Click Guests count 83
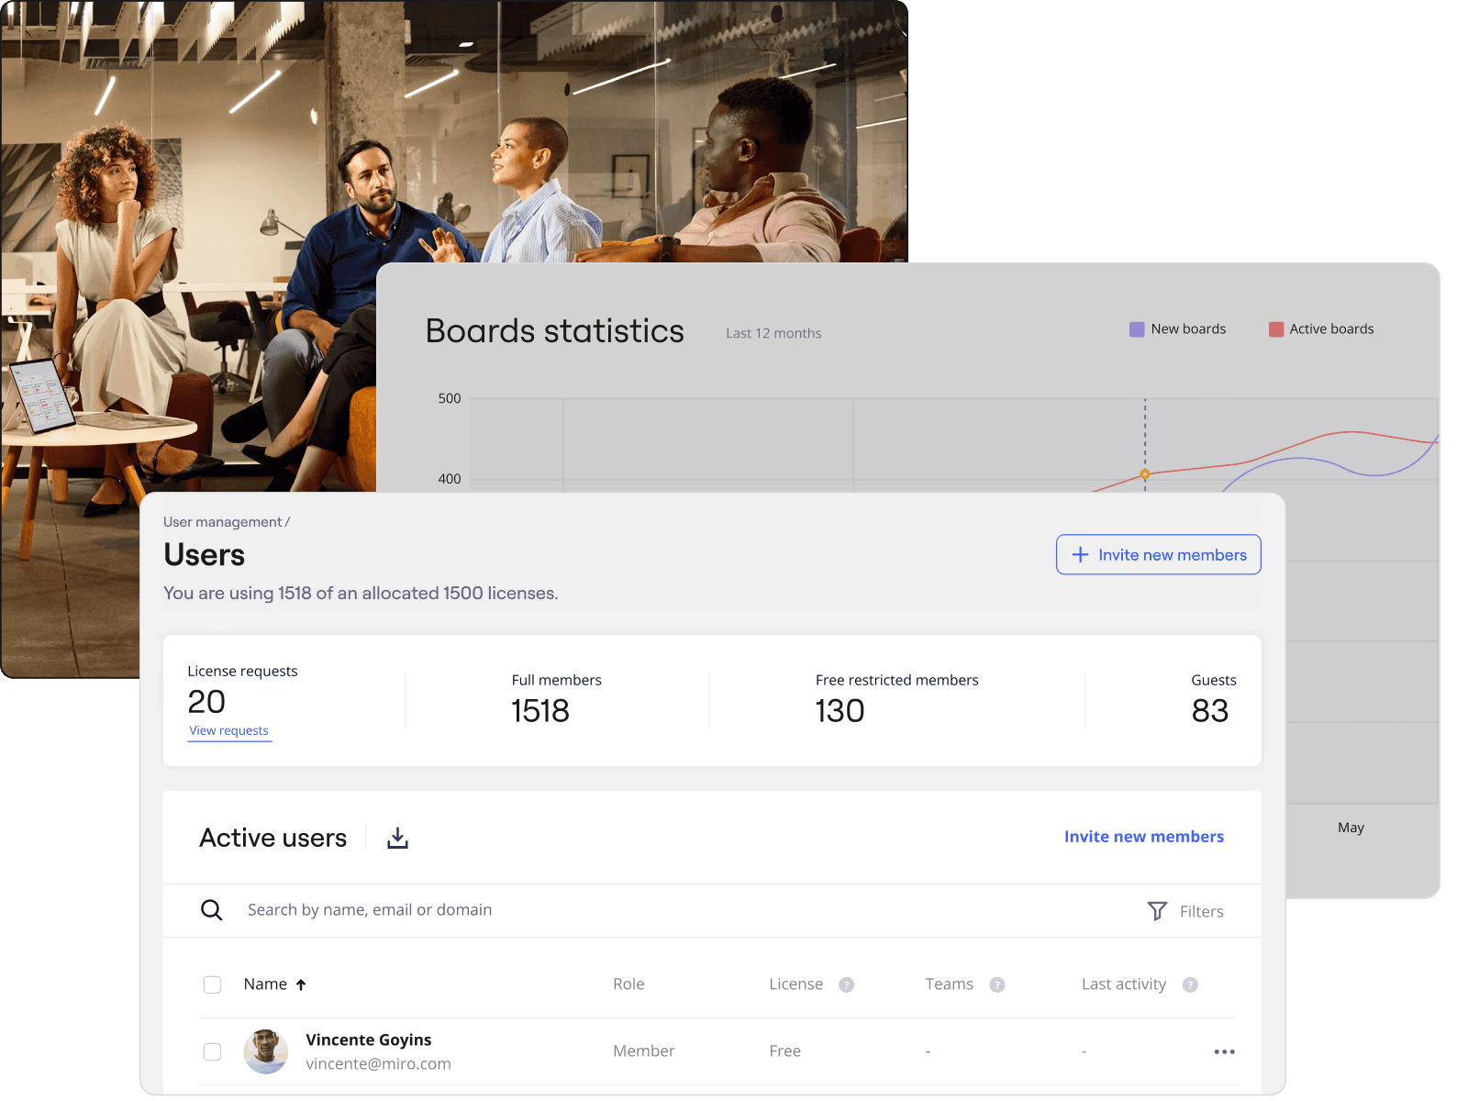1468x1101 pixels. coord(1210,711)
